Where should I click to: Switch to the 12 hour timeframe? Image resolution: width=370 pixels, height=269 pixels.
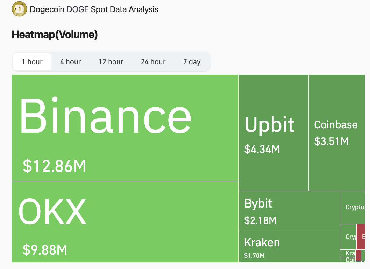tap(111, 62)
